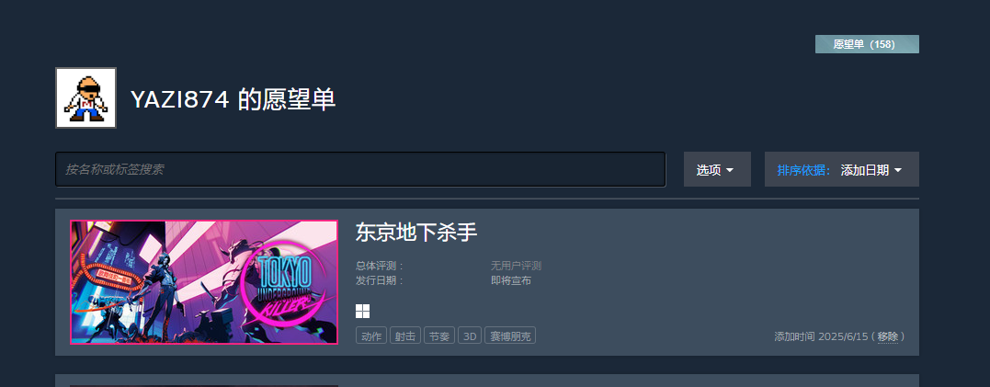Select the 3D tag
This screenshot has height=387, width=990.
(x=470, y=336)
